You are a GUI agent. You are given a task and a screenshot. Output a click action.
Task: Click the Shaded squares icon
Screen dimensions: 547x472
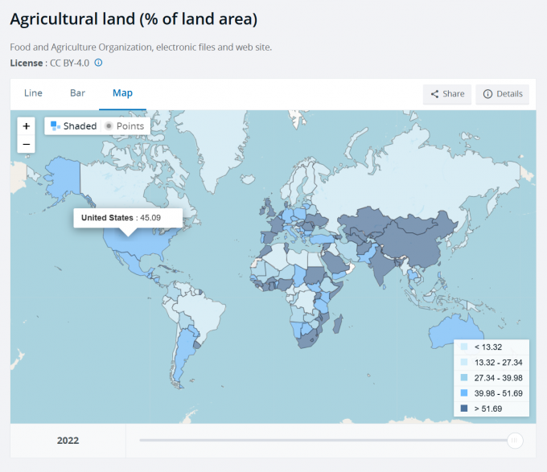(56, 126)
